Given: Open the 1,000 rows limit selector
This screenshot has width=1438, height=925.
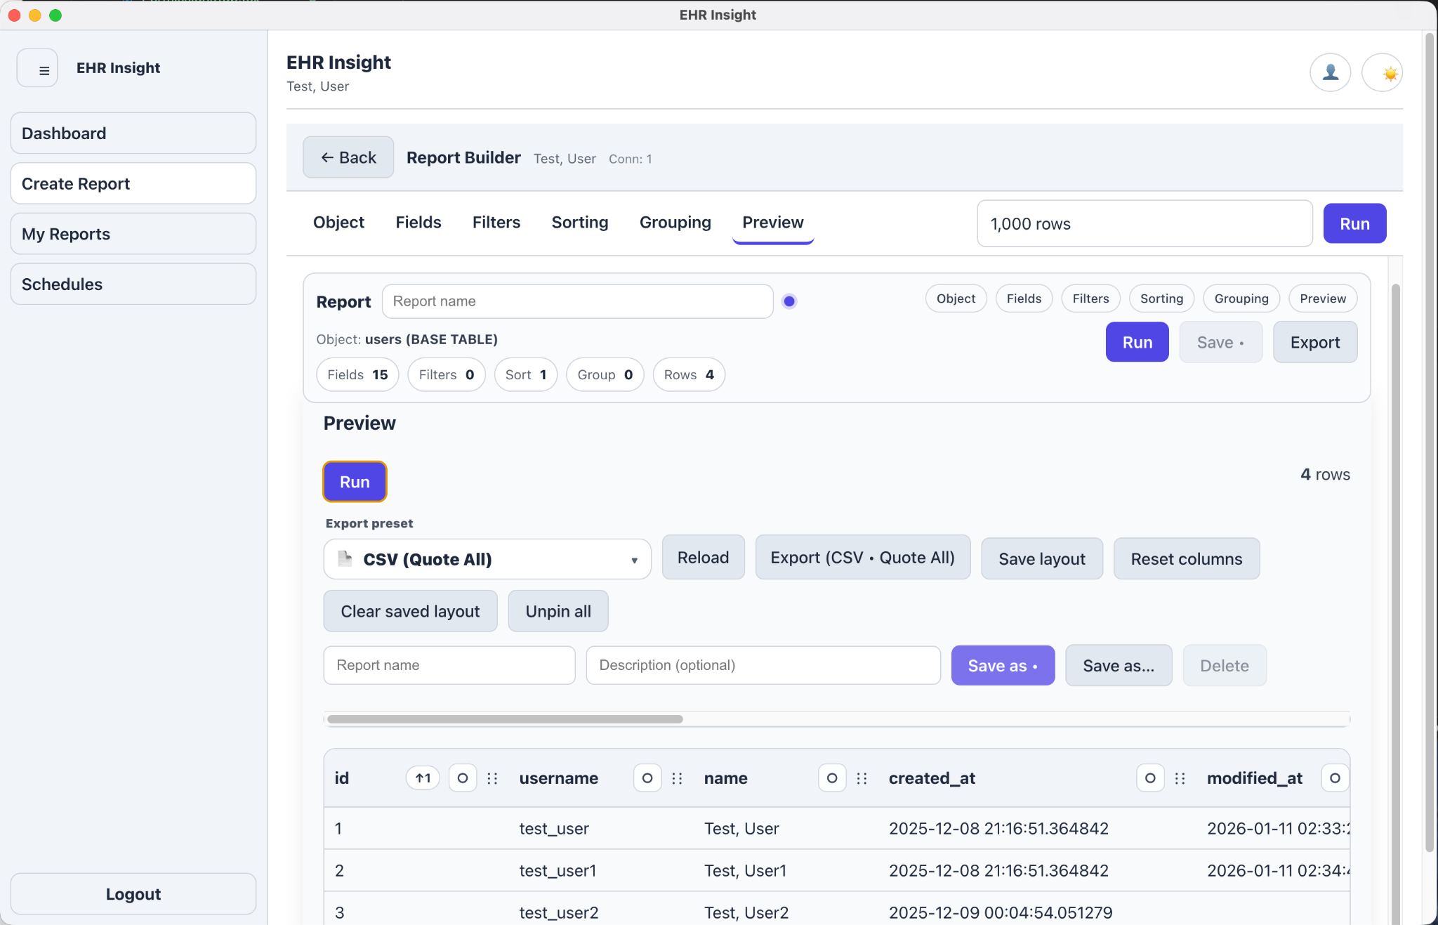Looking at the screenshot, I should [x=1145, y=223].
